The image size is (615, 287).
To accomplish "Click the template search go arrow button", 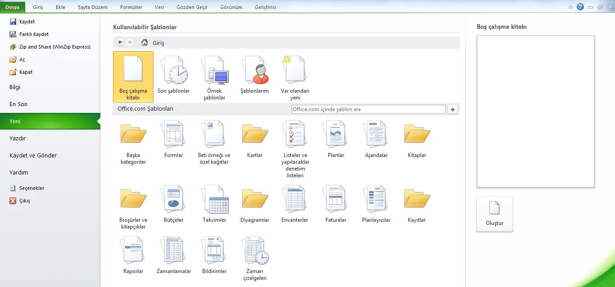I will click(x=452, y=109).
